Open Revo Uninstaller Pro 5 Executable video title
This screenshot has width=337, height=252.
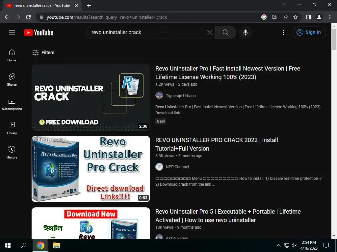228,216
